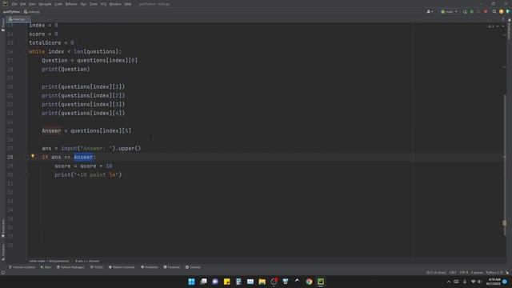Open the Bookmarks tool window on the left edge
The image size is (512, 288).
pos(3,229)
